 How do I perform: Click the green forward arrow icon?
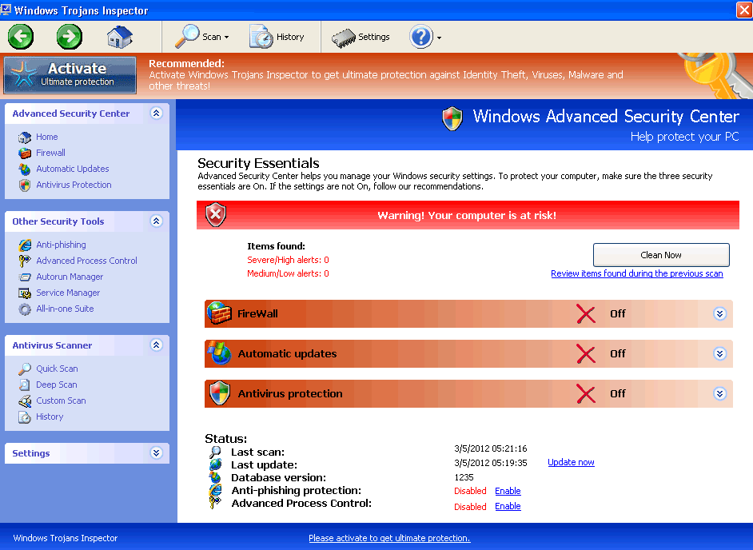[x=70, y=37]
